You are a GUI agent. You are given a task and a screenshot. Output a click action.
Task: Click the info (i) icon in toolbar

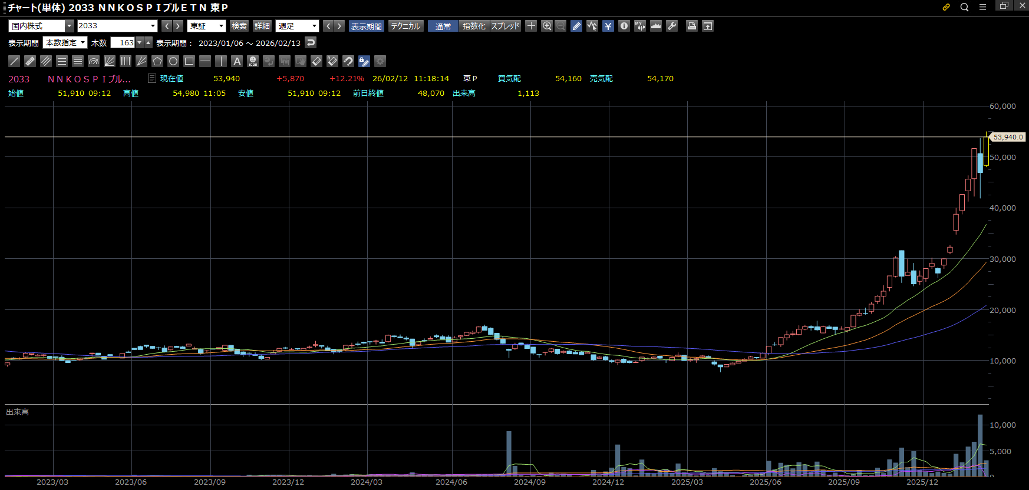click(624, 26)
